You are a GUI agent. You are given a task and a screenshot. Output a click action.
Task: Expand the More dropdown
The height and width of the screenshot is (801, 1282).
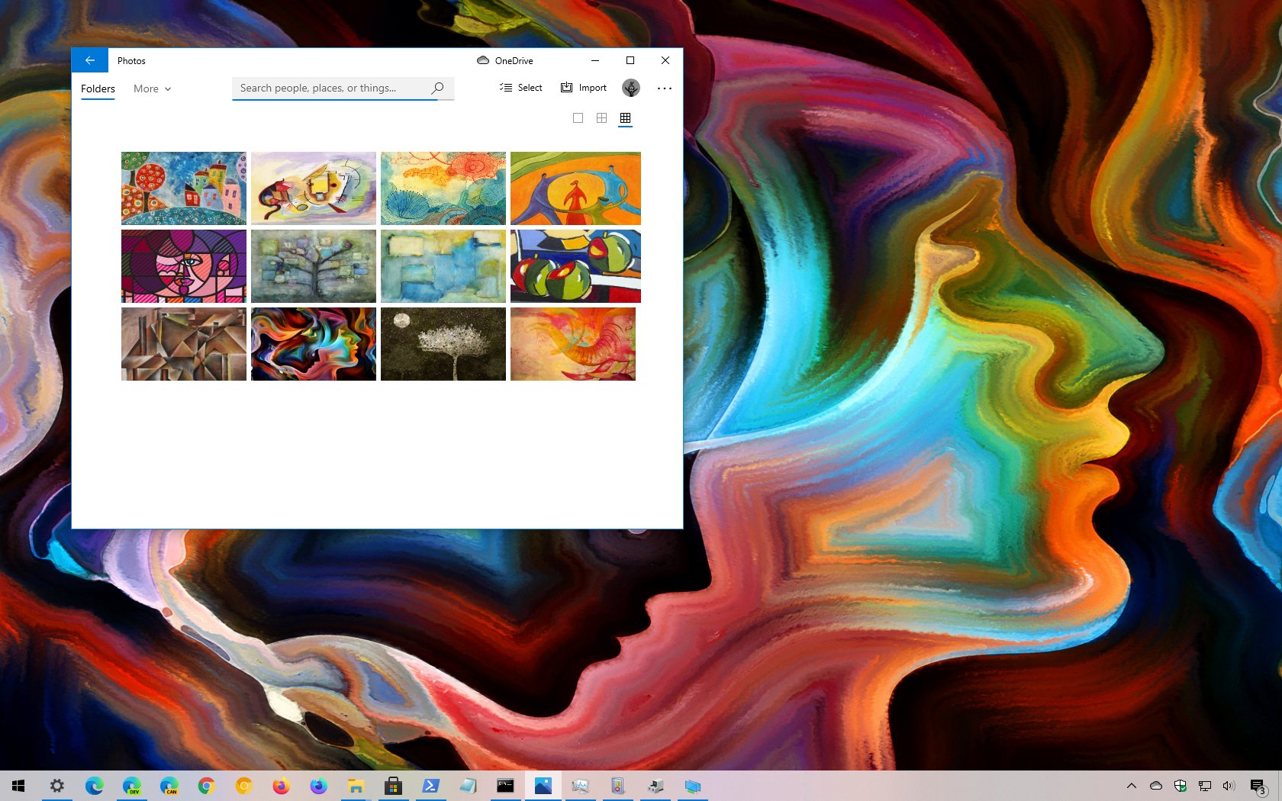(152, 88)
